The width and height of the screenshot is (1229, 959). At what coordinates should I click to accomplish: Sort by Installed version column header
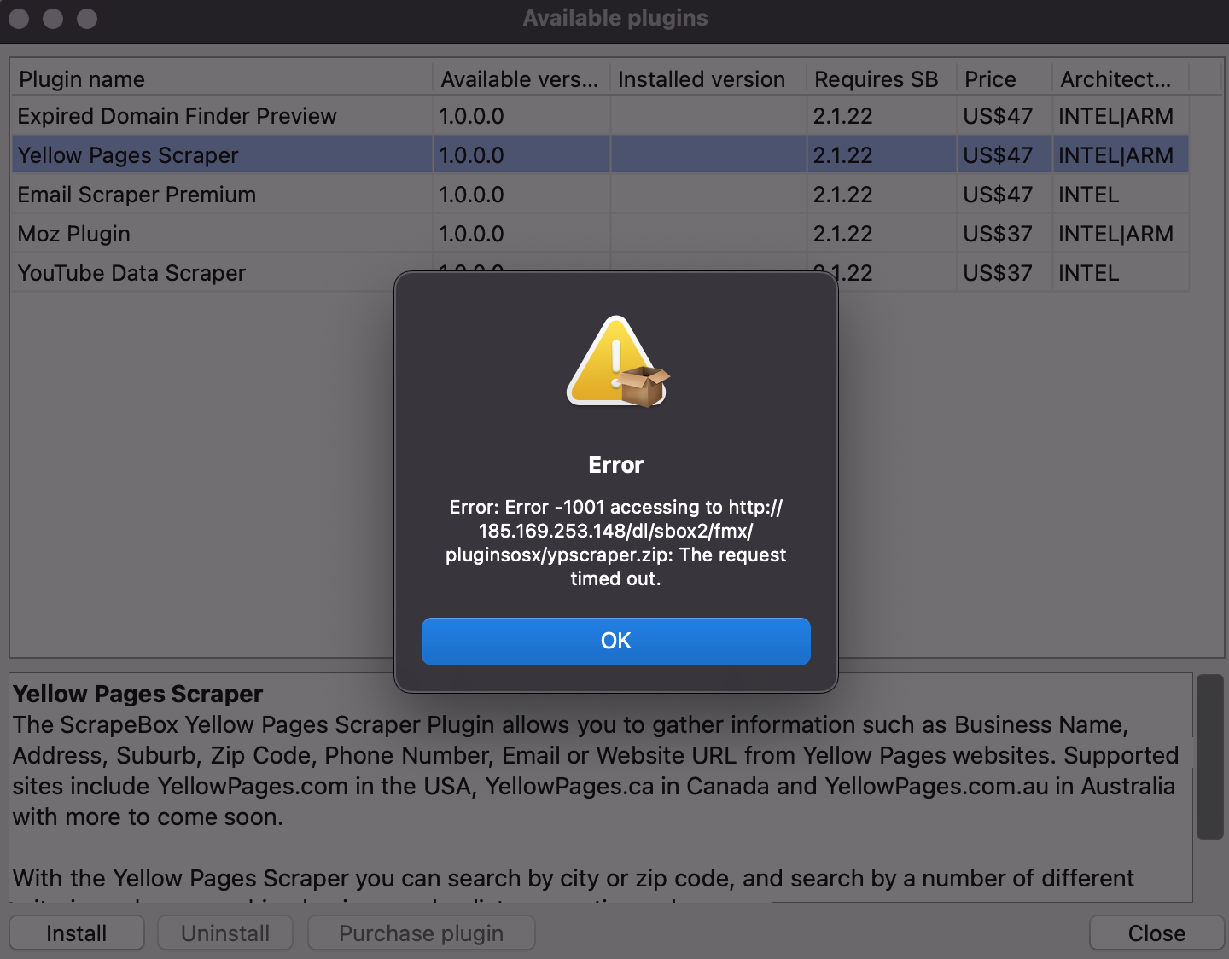708,79
